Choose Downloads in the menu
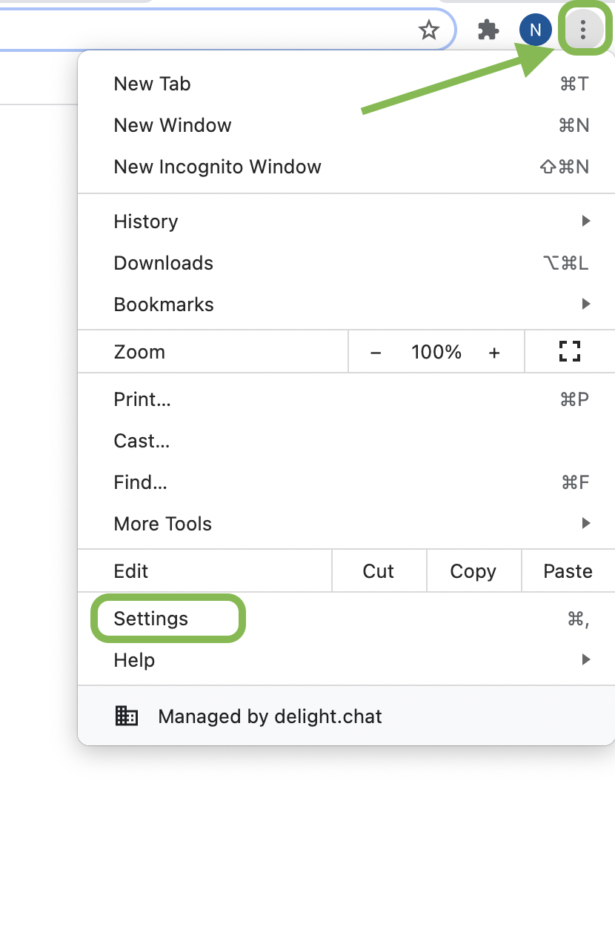The image size is (615, 932). [x=164, y=263]
